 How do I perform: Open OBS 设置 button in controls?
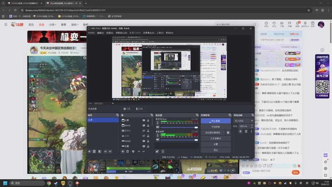[x=215, y=144]
